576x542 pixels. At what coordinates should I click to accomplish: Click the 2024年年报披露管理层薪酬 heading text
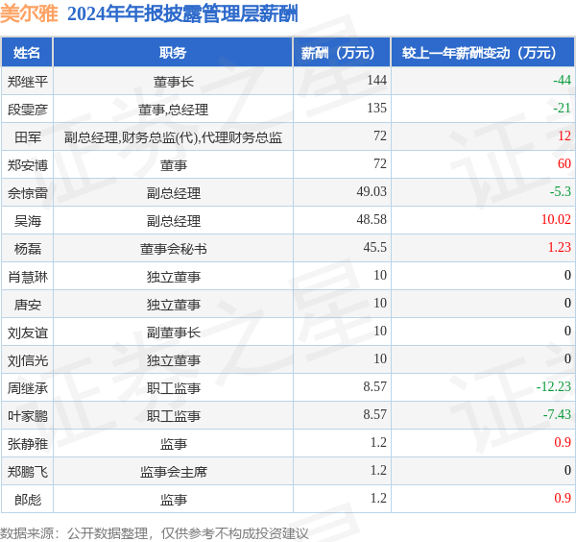[182, 14]
